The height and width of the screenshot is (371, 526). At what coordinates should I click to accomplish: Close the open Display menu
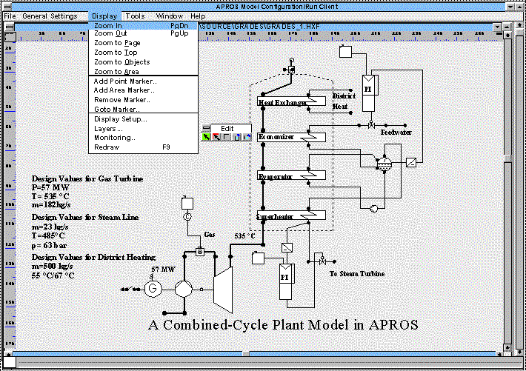(x=104, y=16)
